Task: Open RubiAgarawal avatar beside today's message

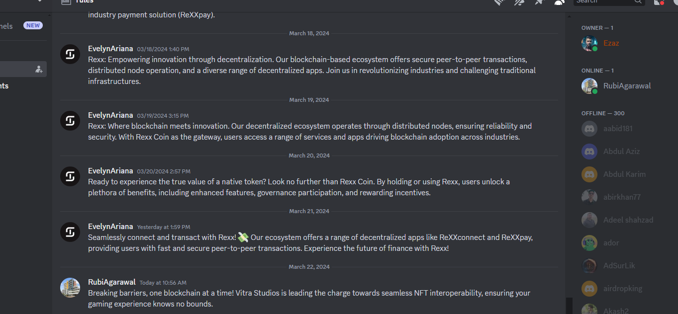Action: click(x=70, y=288)
